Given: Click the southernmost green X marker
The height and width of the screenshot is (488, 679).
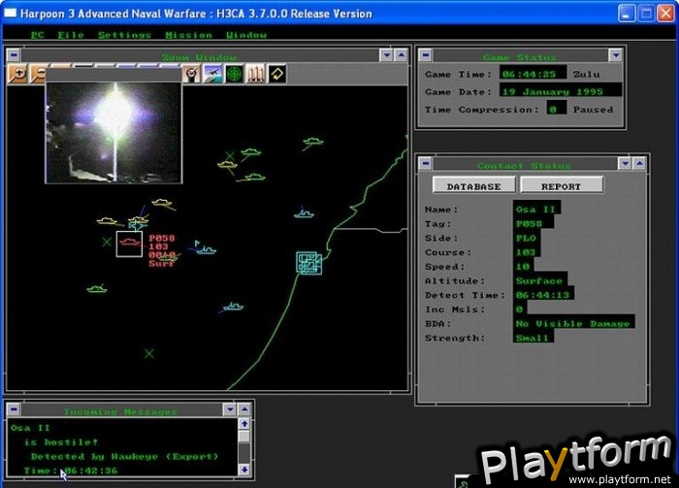Looking at the screenshot, I should [149, 353].
